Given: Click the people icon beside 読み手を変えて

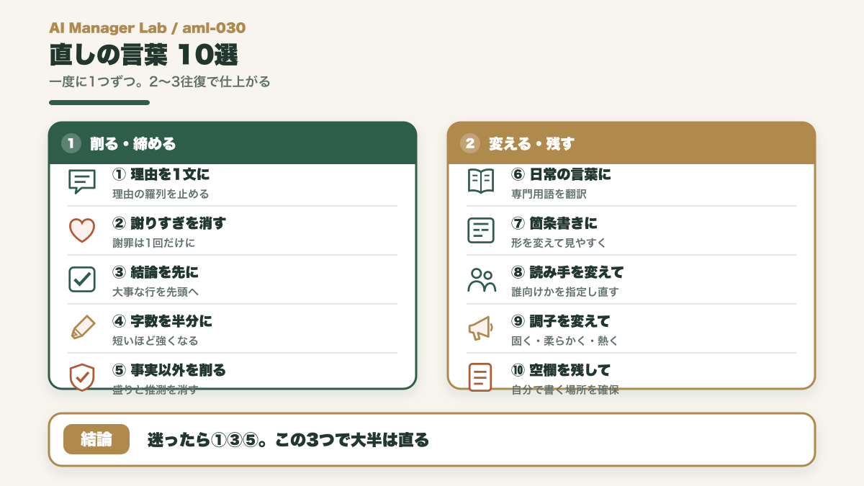Looking at the screenshot, I should pos(481,279).
